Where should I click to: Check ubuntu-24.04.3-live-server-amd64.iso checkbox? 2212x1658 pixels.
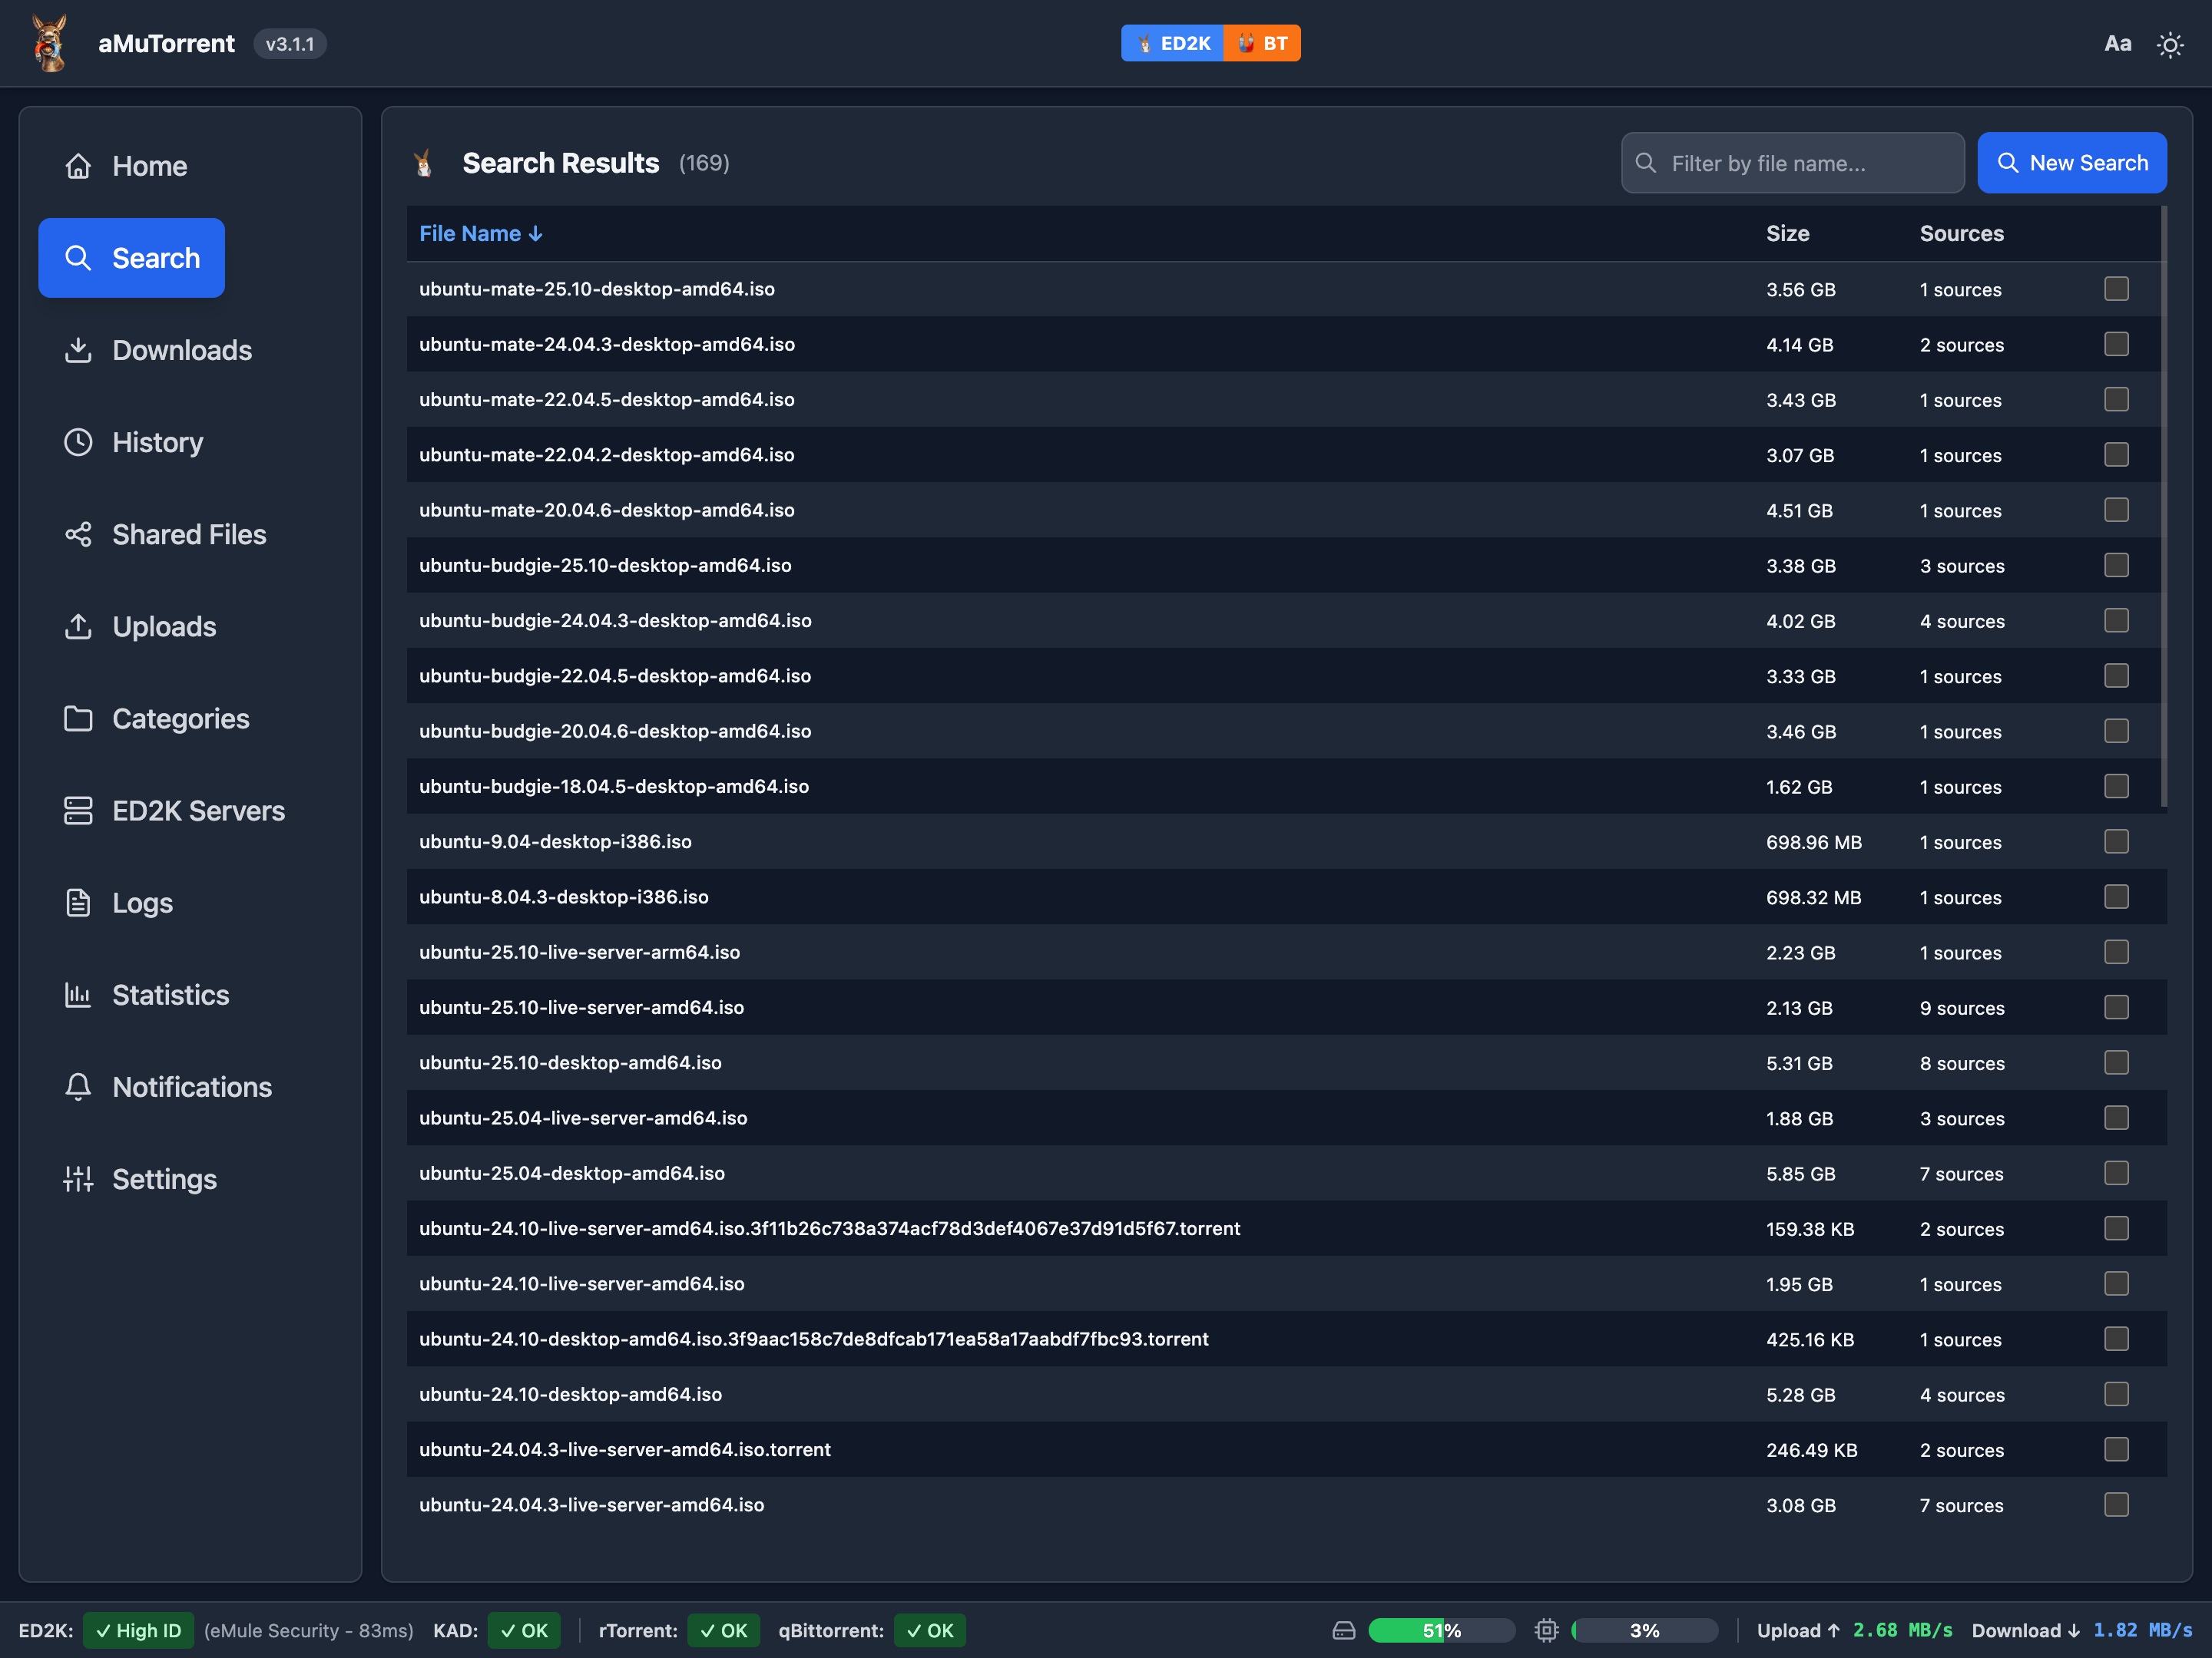tap(2116, 1505)
